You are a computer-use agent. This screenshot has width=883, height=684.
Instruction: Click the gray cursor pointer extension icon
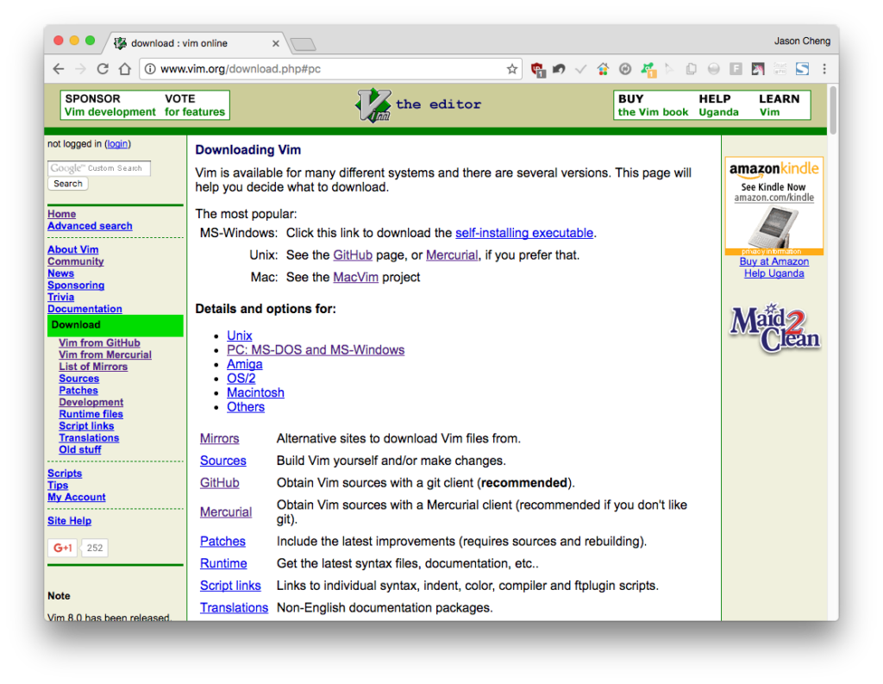pyautogui.click(x=669, y=69)
